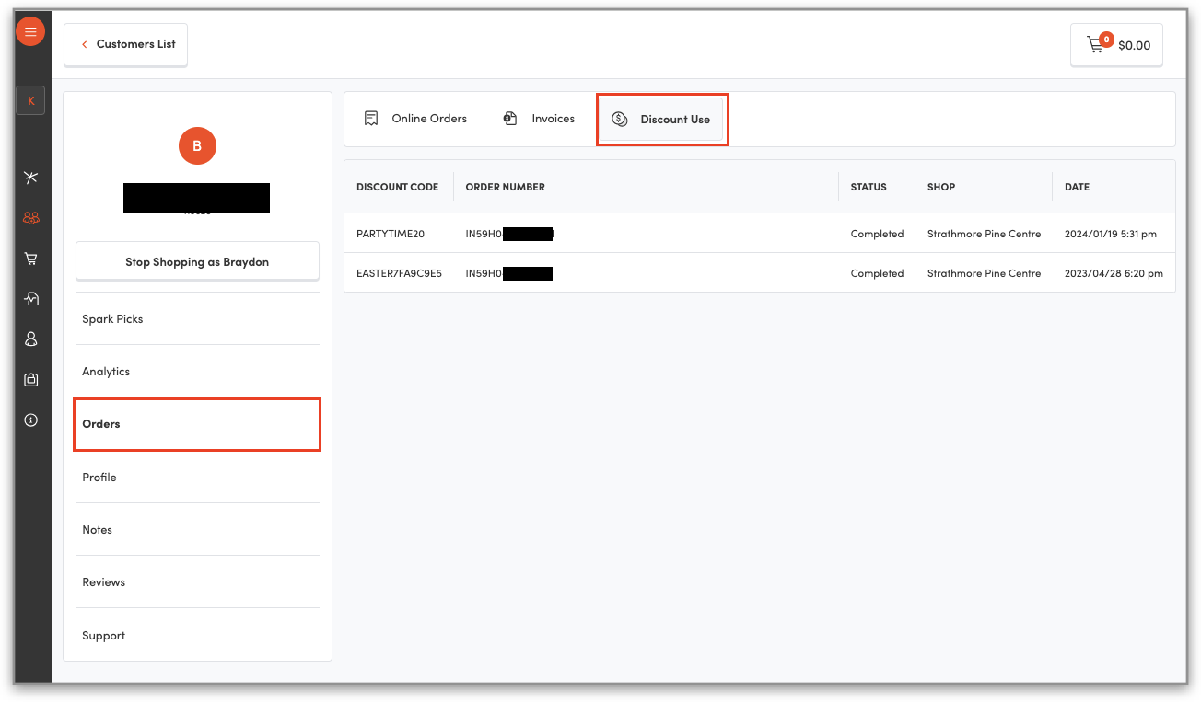Click the K workspace badge in the sidebar
Image resolution: width=1201 pixels, height=702 pixels.
30,100
